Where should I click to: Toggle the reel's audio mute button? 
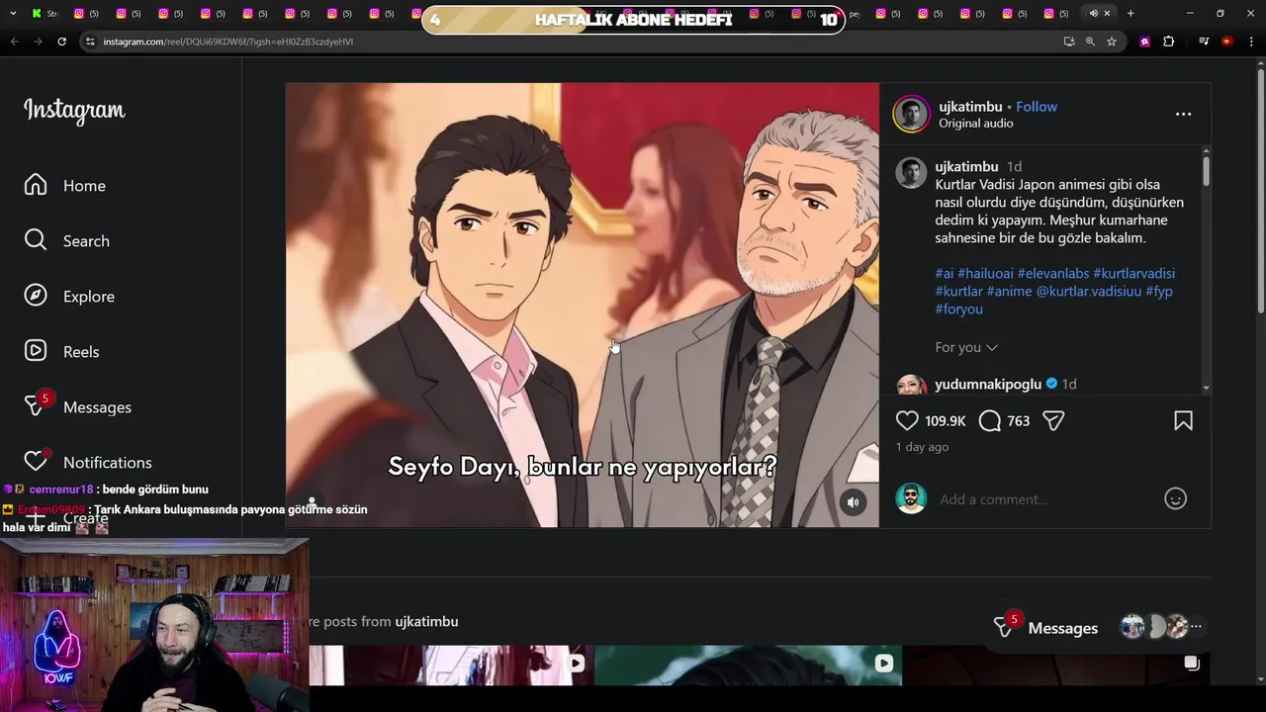point(853,502)
